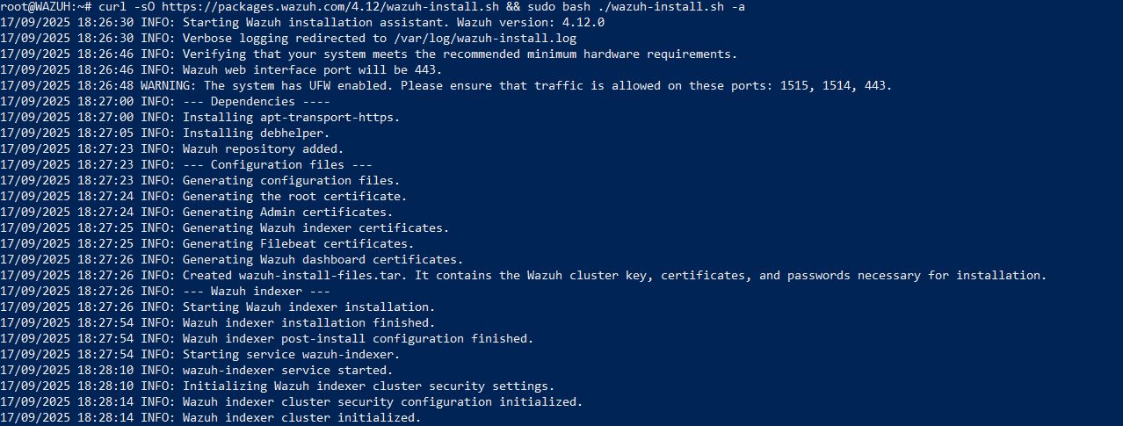Click the "Wazuh repository added" line
Viewport: 1123px width, 426px height.
coord(263,148)
